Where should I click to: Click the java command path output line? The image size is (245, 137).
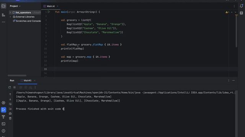point(126,92)
